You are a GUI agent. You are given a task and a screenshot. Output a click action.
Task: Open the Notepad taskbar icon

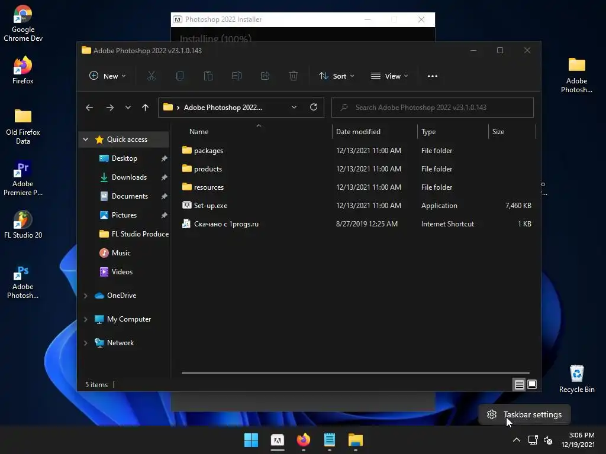(330, 440)
